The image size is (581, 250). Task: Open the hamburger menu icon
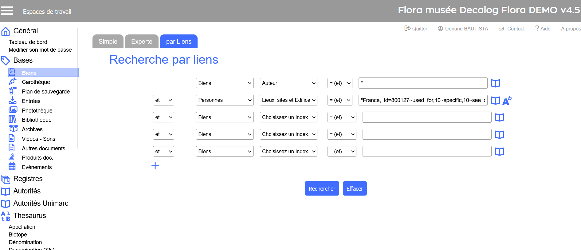(7, 11)
